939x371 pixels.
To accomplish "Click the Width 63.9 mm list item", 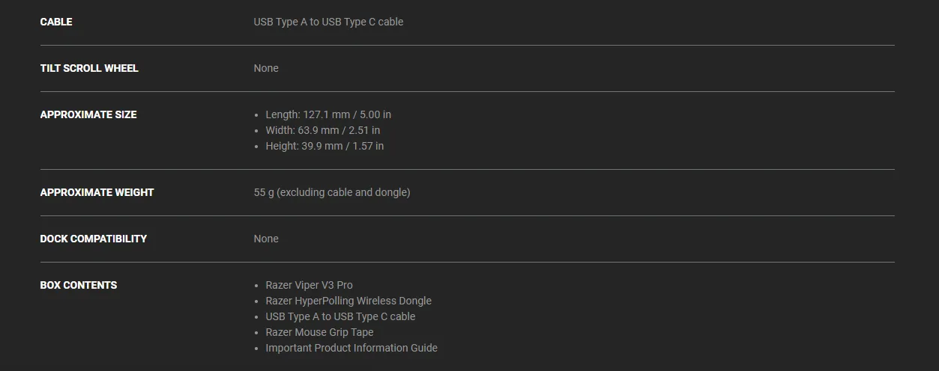I will tap(323, 130).
